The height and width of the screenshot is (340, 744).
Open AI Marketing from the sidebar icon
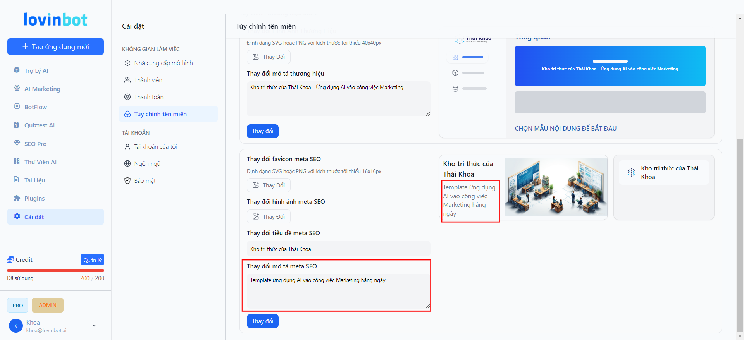click(17, 88)
